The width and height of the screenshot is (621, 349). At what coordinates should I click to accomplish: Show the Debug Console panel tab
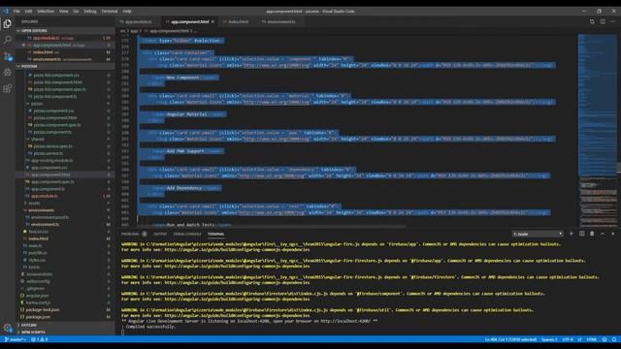(x=187, y=234)
